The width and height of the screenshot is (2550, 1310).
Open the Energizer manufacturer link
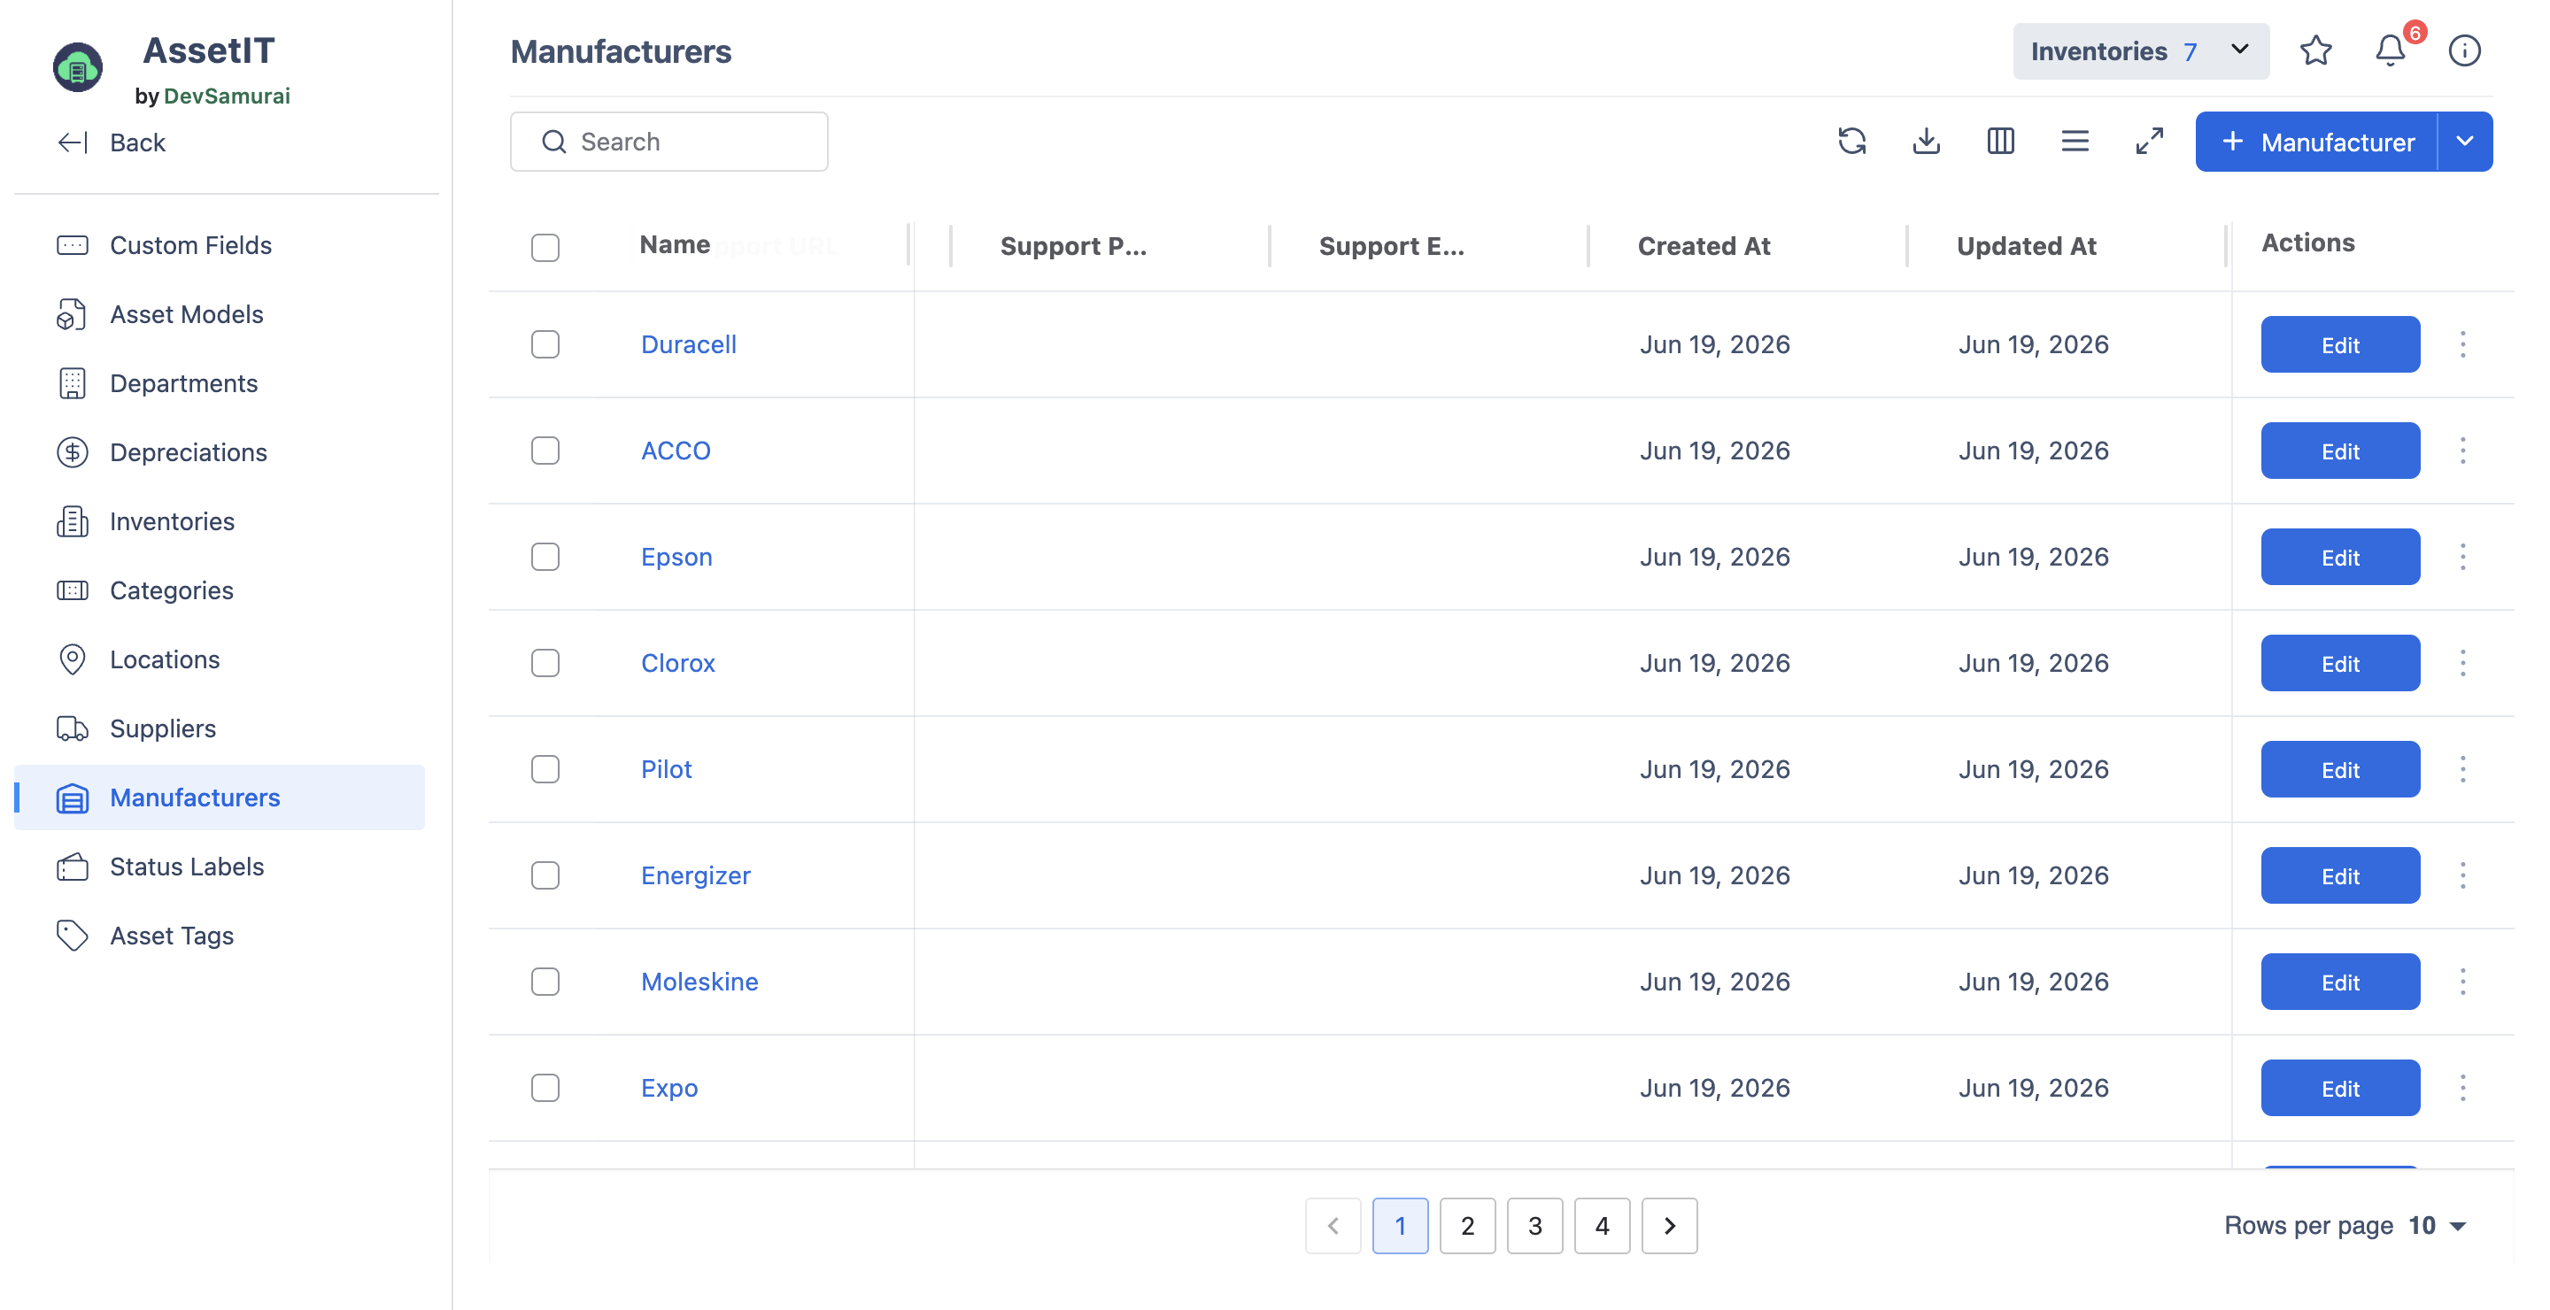click(696, 875)
